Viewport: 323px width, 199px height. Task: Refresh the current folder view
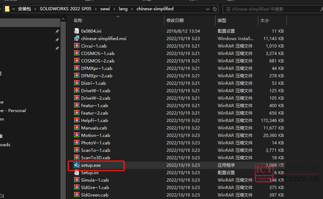point(215,9)
